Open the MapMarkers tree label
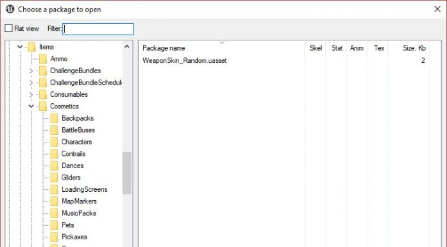Image resolution: width=447 pixels, height=247 pixels. 79,201
